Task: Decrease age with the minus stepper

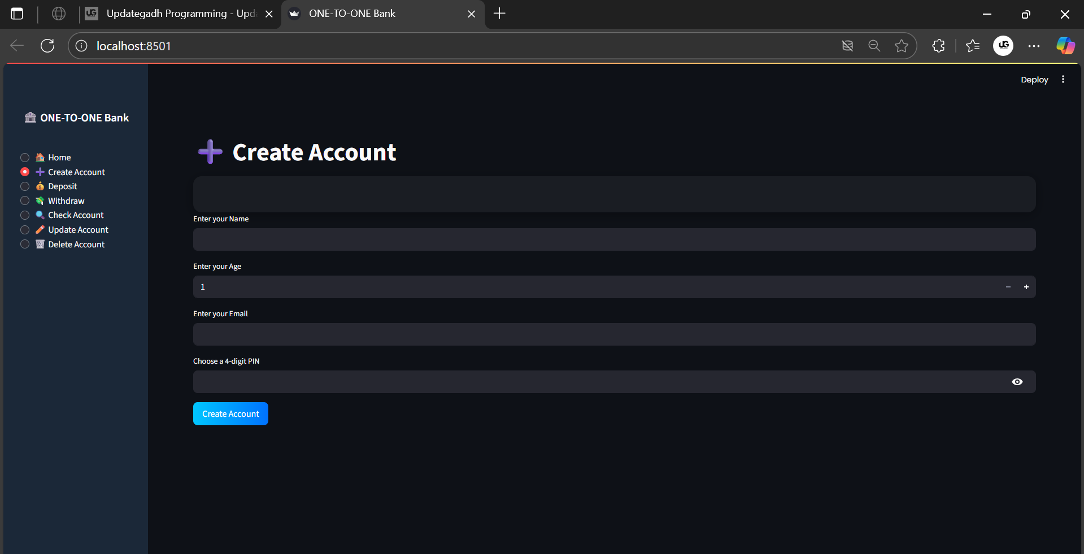Action: pyautogui.click(x=1008, y=287)
